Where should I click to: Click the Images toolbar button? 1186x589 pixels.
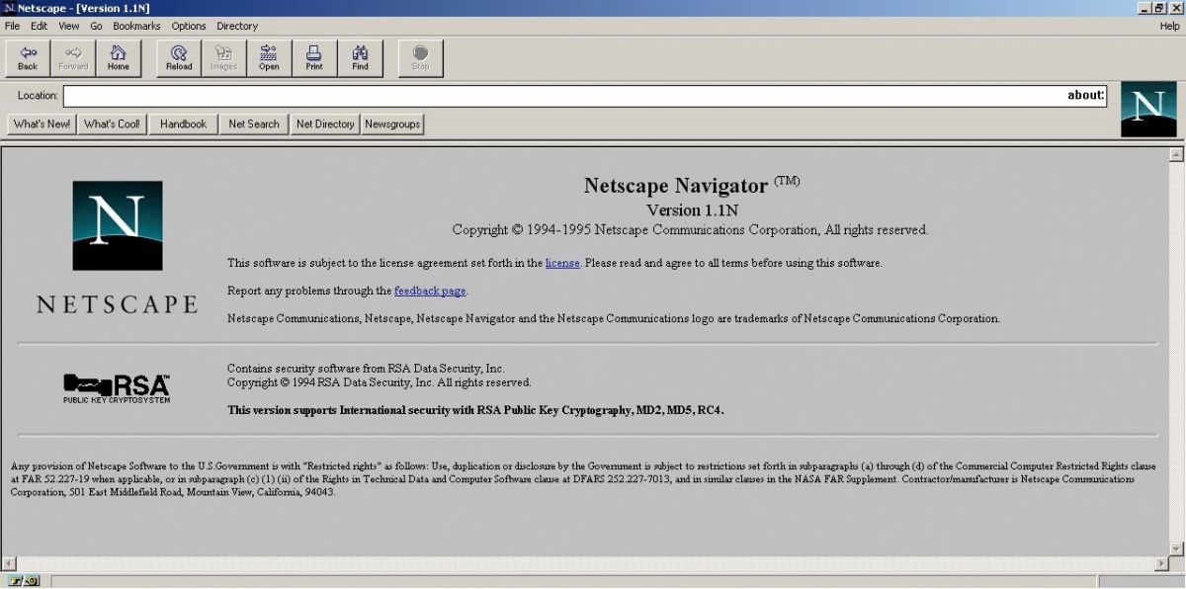pyautogui.click(x=224, y=58)
